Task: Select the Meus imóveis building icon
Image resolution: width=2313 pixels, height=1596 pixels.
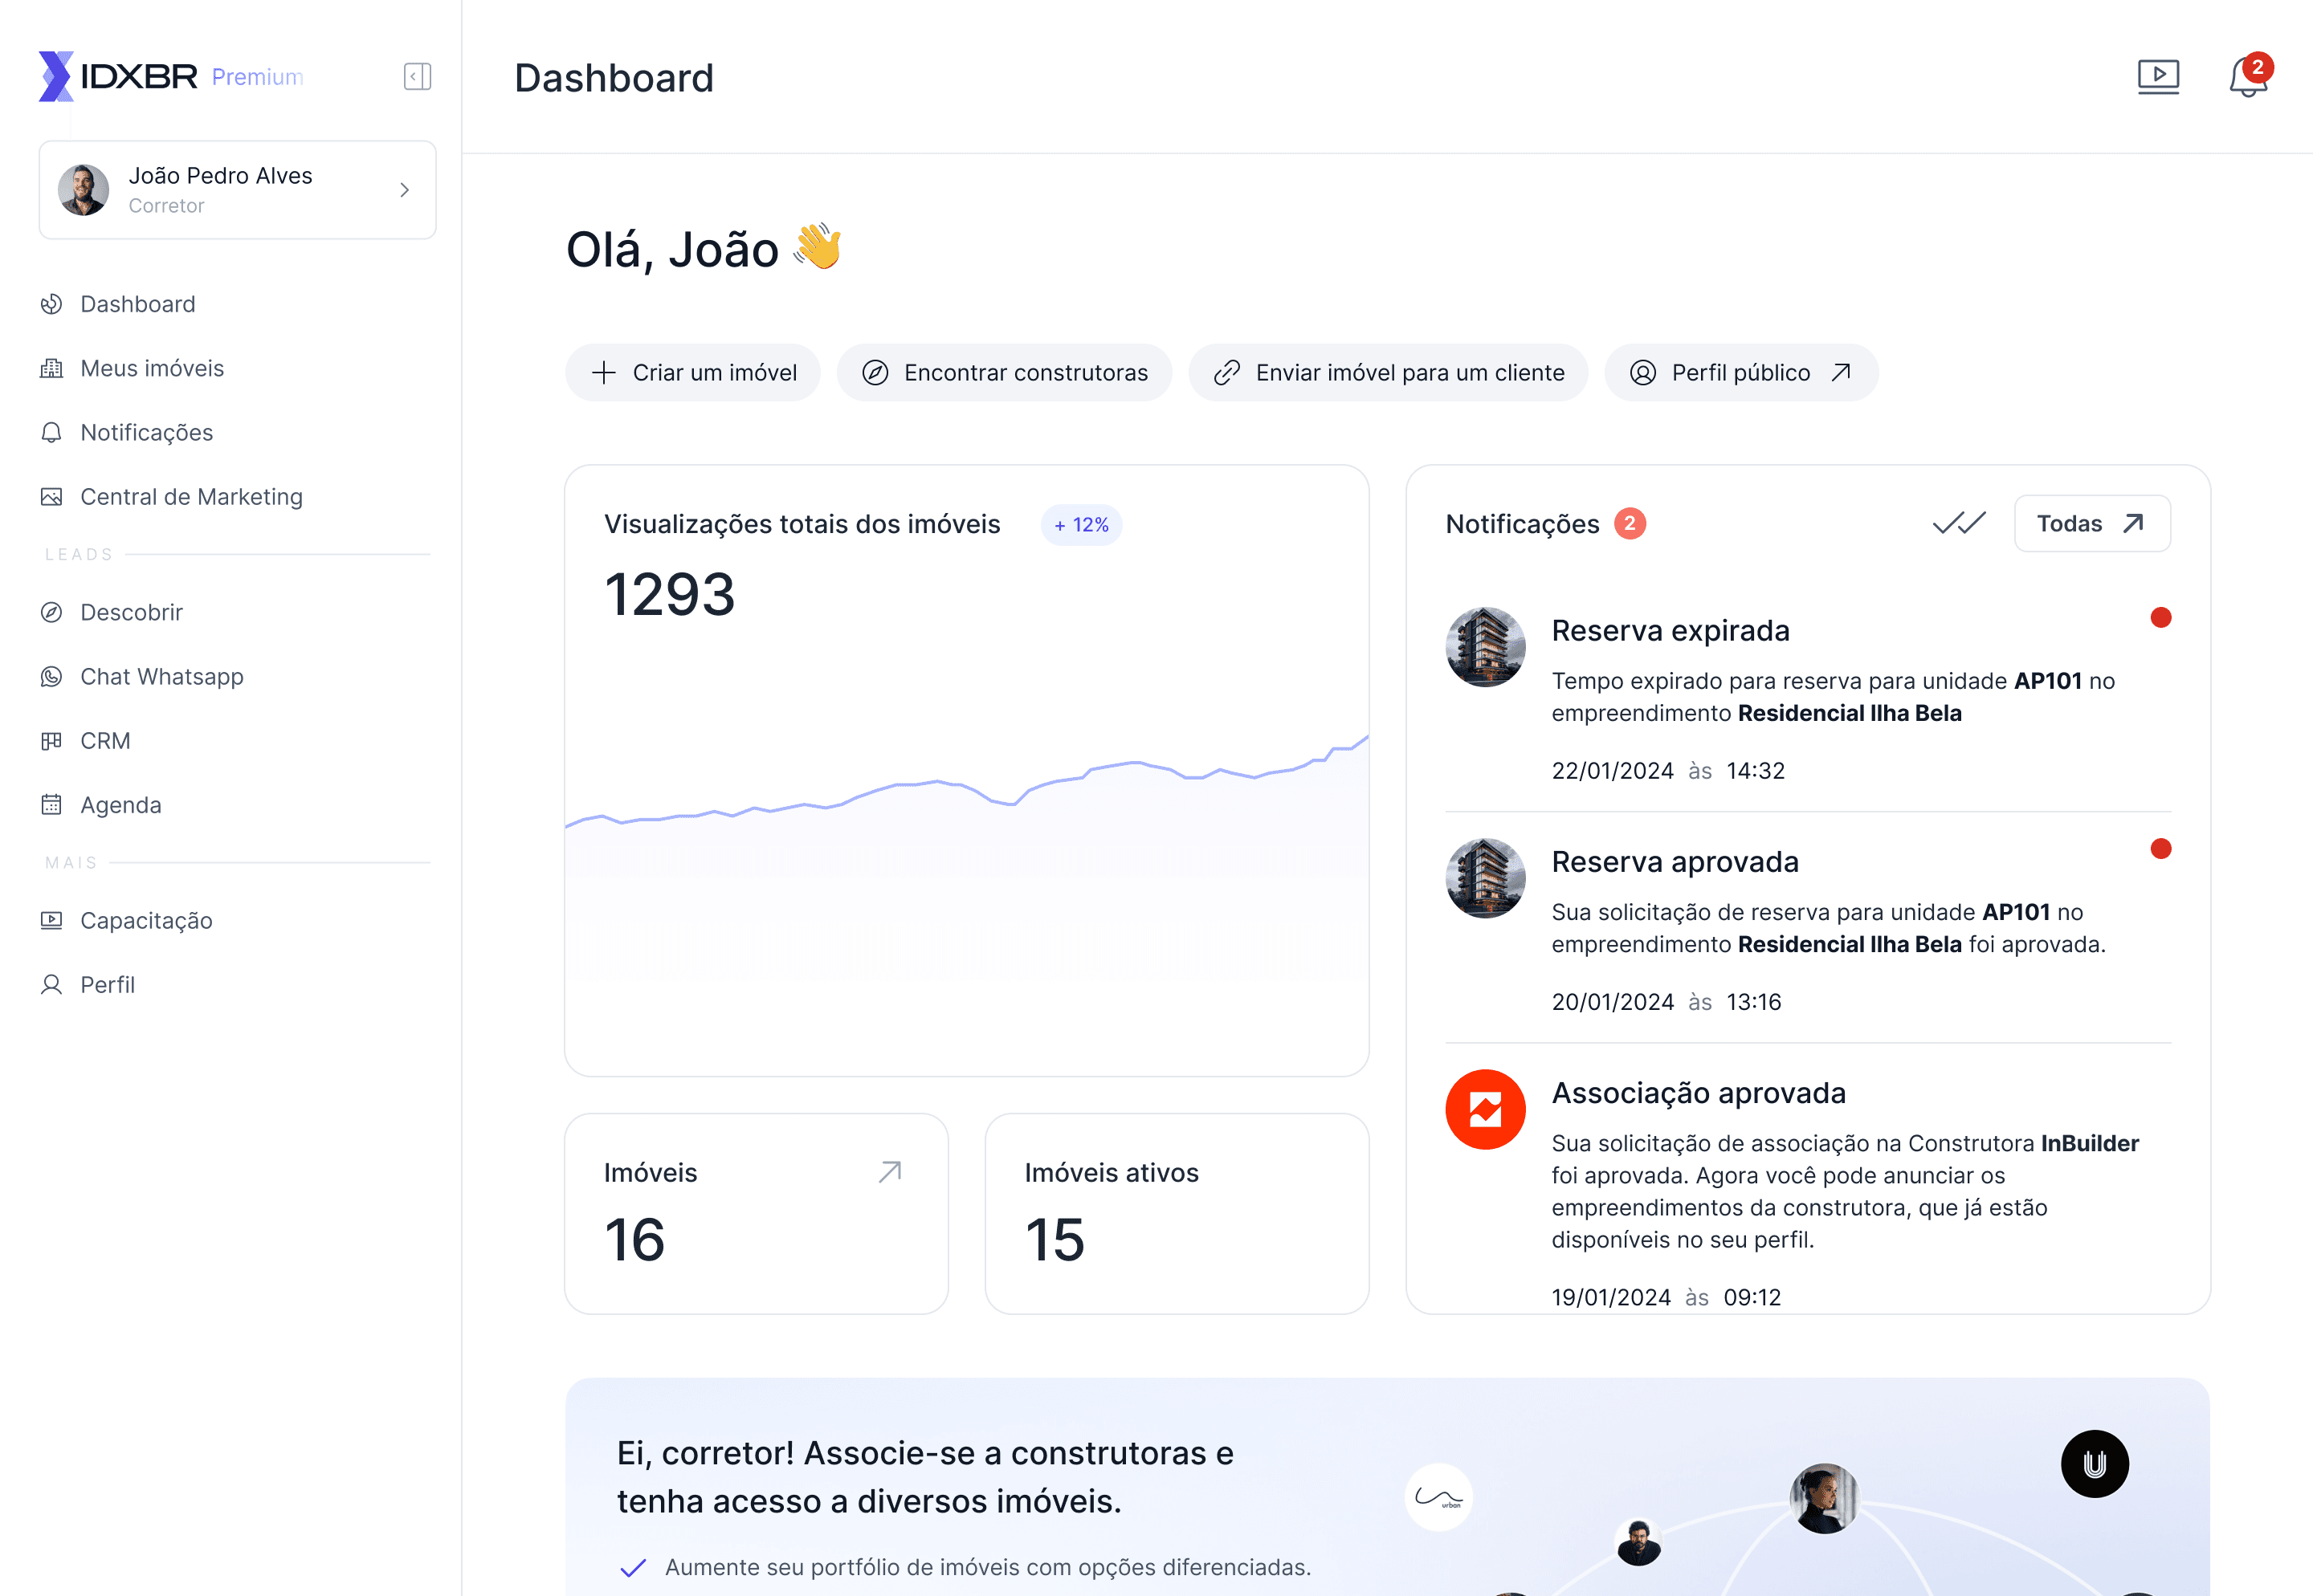Action: pos(52,368)
